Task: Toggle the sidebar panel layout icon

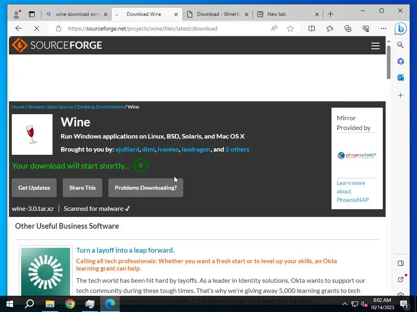Action: [x=401, y=263]
